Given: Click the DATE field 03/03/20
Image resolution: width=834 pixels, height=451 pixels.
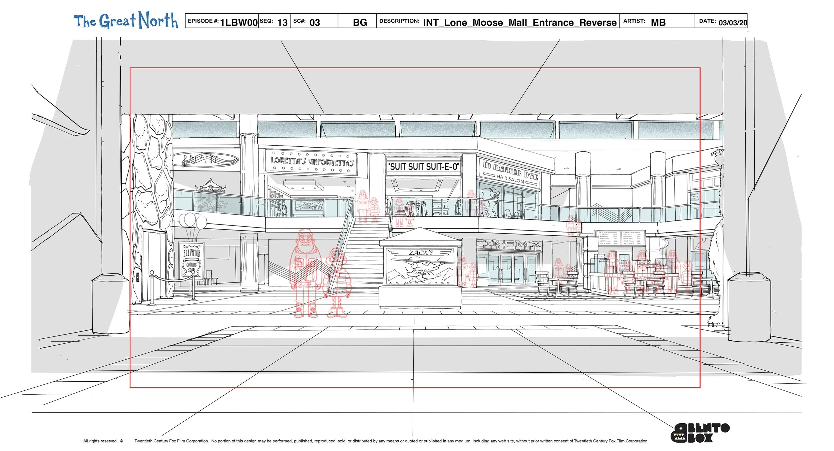Looking at the screenshot, I should point(733,22).
